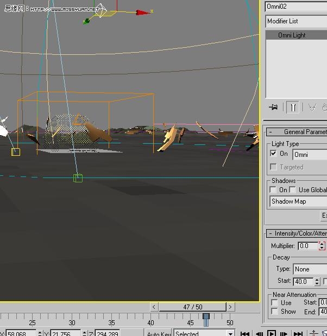Select the green light helper square

[x=78, y=178]
